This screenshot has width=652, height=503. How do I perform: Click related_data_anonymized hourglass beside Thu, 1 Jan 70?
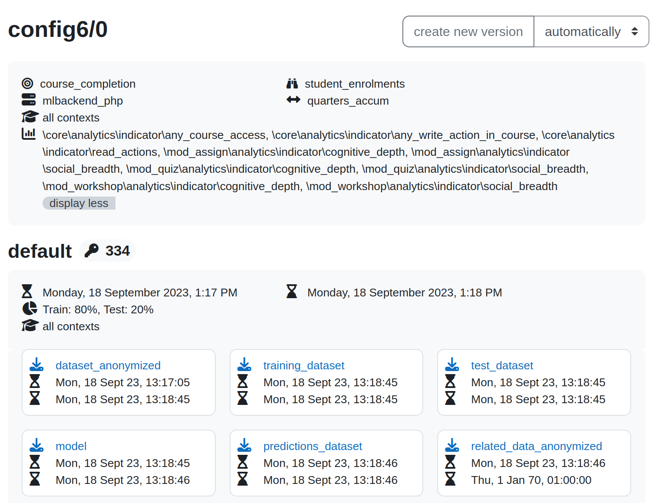(450, 479)
